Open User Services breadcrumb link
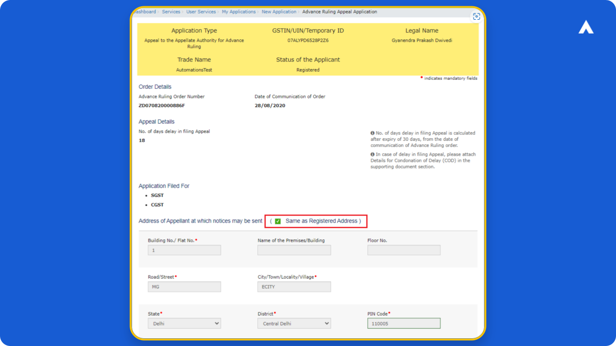 pyautogui.click(x=201, y=12)
